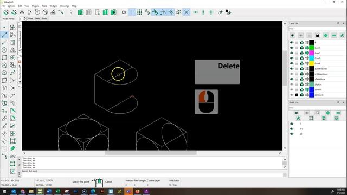
Task: Remove layer with minus icon
Action: tap(334, 35)
